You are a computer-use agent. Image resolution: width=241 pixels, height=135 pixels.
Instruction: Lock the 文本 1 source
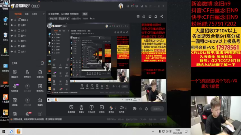[x=15, y=52]
